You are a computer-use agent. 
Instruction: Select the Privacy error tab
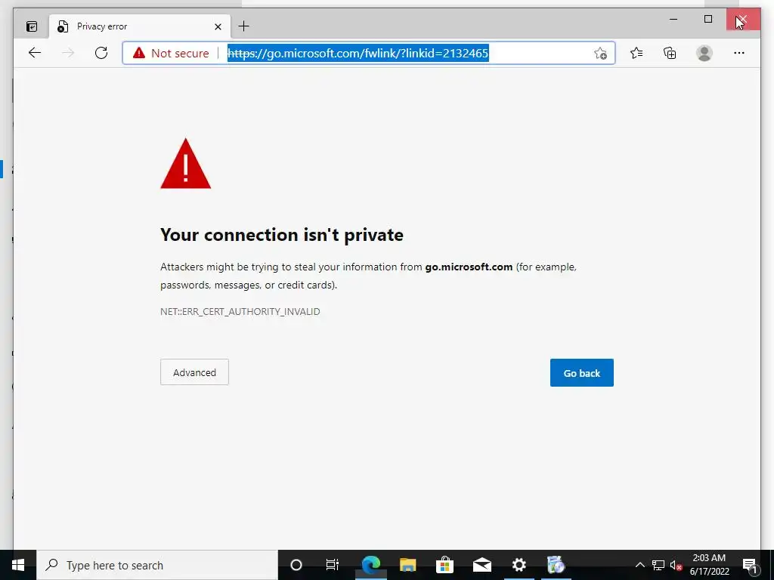click(140, 26)
